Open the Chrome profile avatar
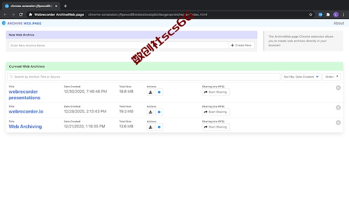Image resolution: width=349 pixels, height=218 pixels. tap(336, 15)
